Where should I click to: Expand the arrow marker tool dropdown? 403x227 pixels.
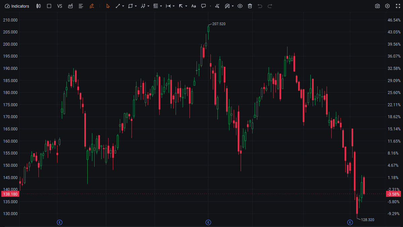(x=186, y=6)
